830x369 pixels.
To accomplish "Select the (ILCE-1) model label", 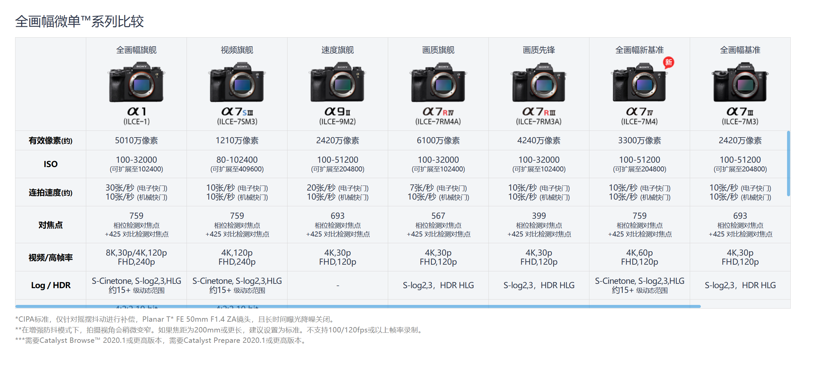I will click(136, 121).
